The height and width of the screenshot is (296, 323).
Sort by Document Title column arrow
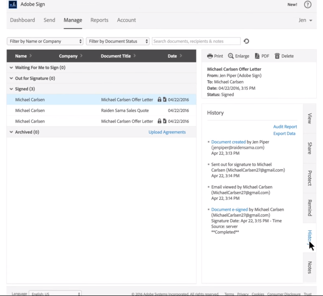(x=134, y=56)
